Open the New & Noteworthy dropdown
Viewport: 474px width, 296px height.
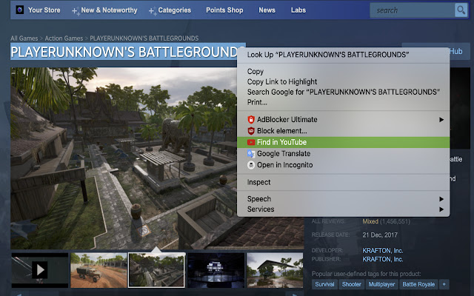pos(109,10)
